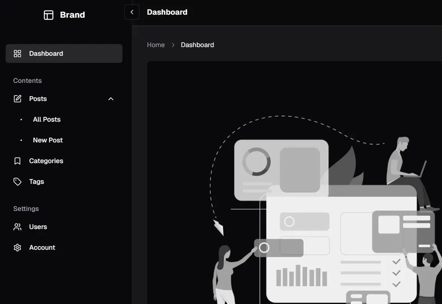The height and width of the screenshot is (304, 442).
Task: Open the All Posts entry
Action: coord(47,119)
